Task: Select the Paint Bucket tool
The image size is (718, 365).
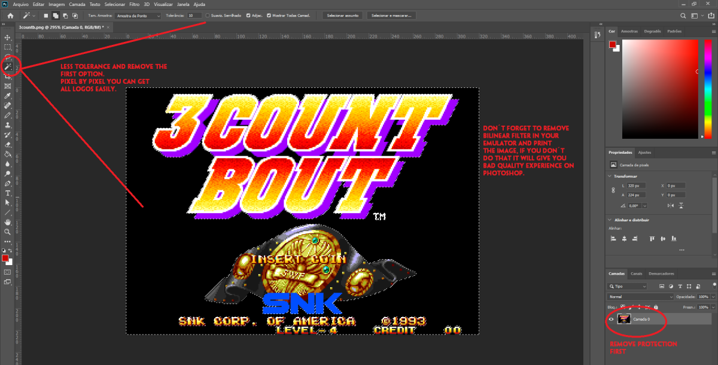Action: click(8, 154)
